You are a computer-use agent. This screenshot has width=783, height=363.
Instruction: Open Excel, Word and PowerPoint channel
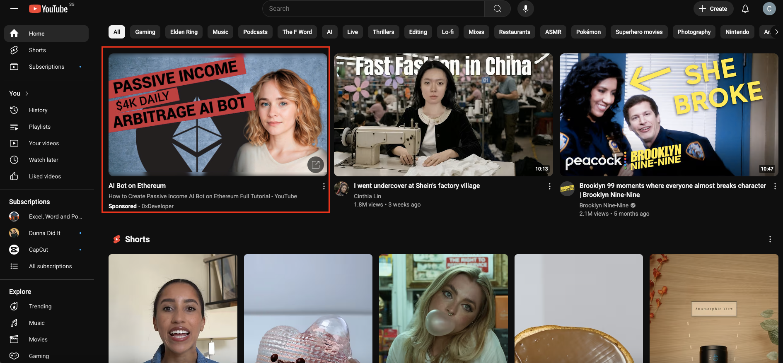(46, 216)
